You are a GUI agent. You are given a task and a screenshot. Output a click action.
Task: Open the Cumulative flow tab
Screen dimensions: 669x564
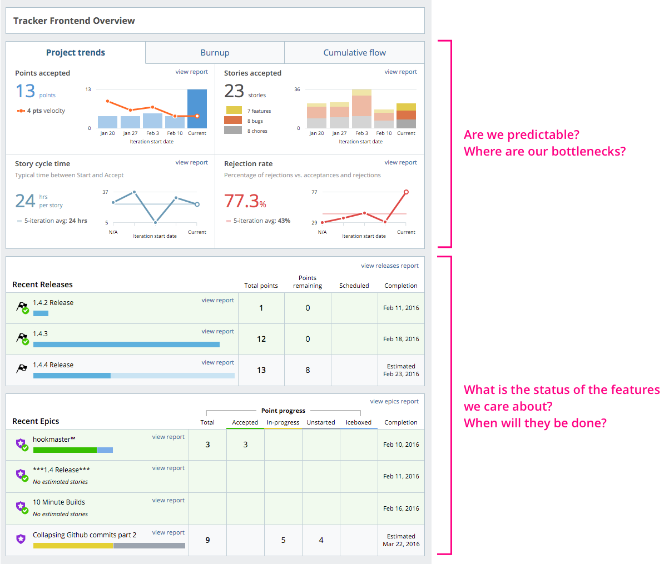tap(354, 53)
